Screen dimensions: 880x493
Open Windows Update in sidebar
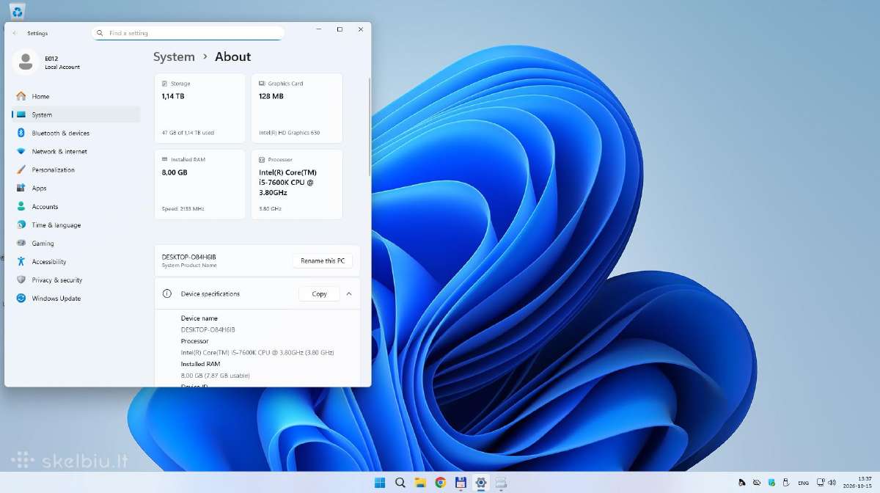76,298
